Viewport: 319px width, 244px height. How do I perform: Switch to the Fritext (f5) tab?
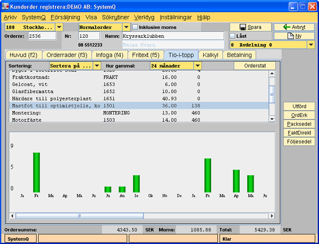(x=146, y=55)
